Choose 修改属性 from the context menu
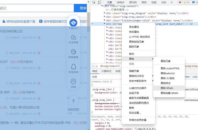Image resolution: width=198 pixels, height=130 pixels. (x=134, y=32)
